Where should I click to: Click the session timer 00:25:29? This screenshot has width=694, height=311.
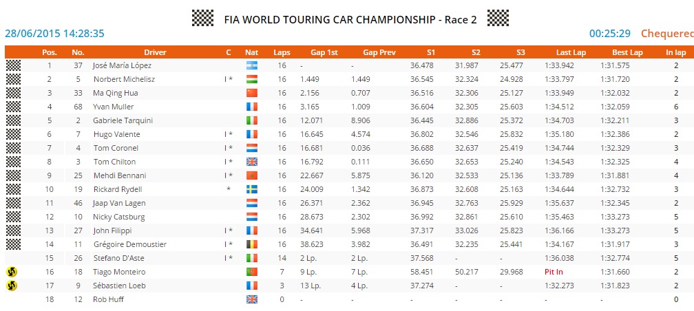(610, 33)
